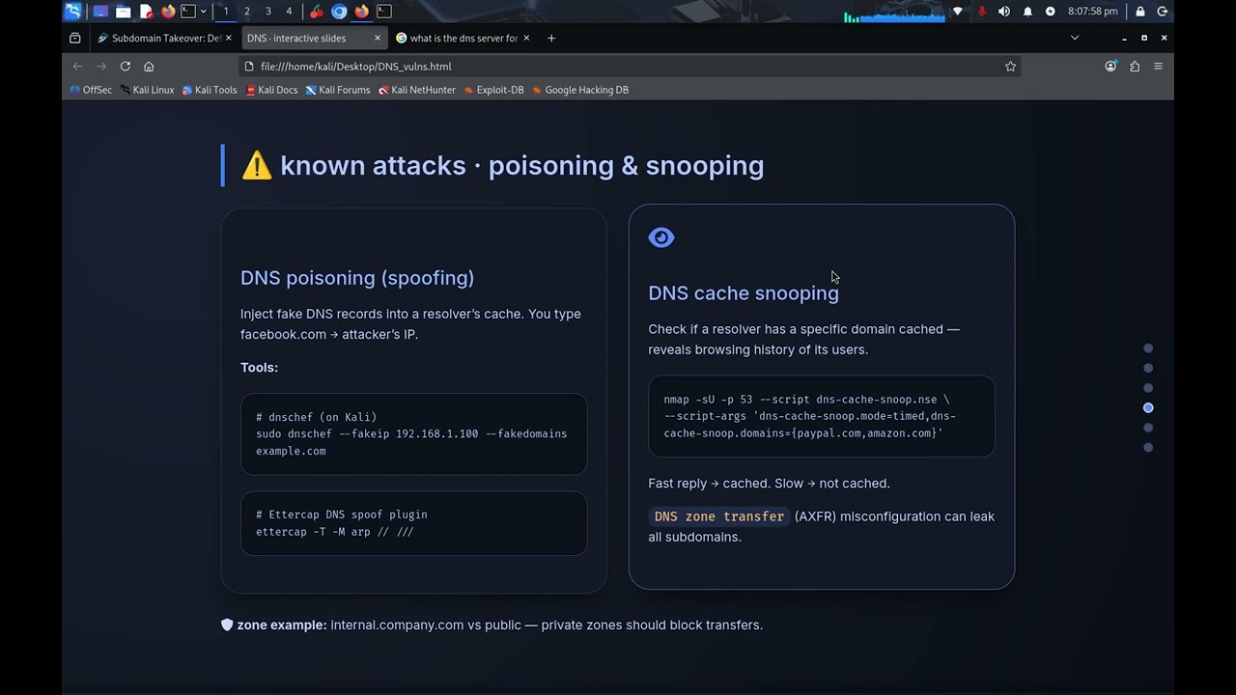The image size is (1236, 695).
Task: Open Firefox View tab overview icon
Action: click(75, 38)
